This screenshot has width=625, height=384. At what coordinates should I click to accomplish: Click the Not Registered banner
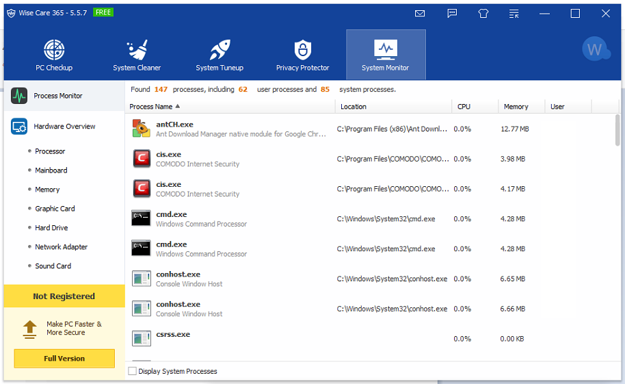(64, 296)
